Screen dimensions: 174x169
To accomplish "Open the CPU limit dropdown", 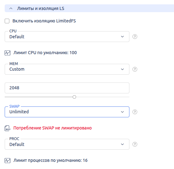I will (67, 36).
